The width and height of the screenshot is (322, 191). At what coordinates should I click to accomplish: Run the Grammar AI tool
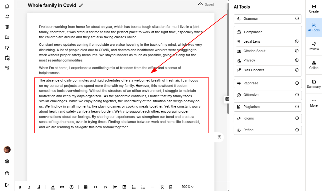coord(267,19)
